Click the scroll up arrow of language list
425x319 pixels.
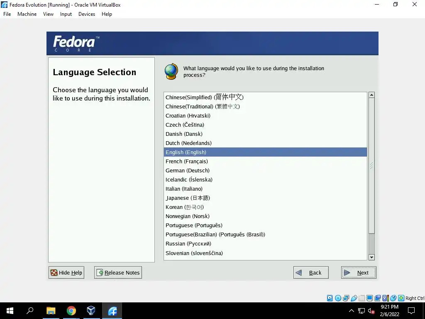371,95
